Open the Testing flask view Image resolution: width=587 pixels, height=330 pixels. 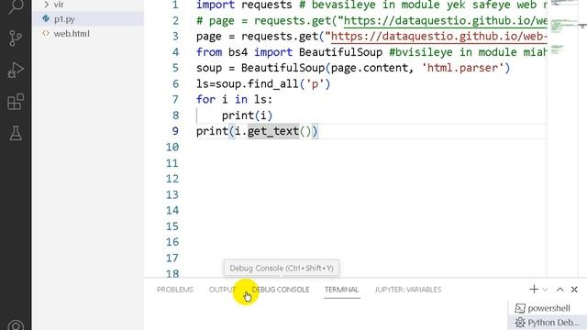(16, 133)
